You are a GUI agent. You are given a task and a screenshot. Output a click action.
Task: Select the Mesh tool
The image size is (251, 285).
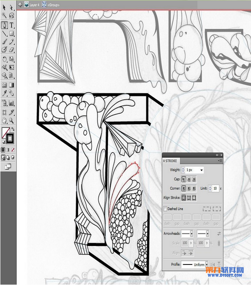[4, 85]
